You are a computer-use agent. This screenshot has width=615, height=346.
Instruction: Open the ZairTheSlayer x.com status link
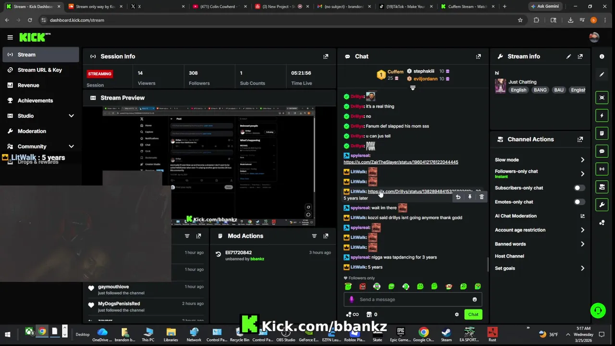point(401,162)
